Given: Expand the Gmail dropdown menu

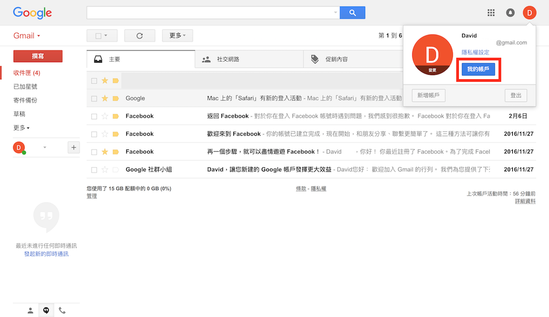Looking at the screenshot, I should (x=27, y=36).
